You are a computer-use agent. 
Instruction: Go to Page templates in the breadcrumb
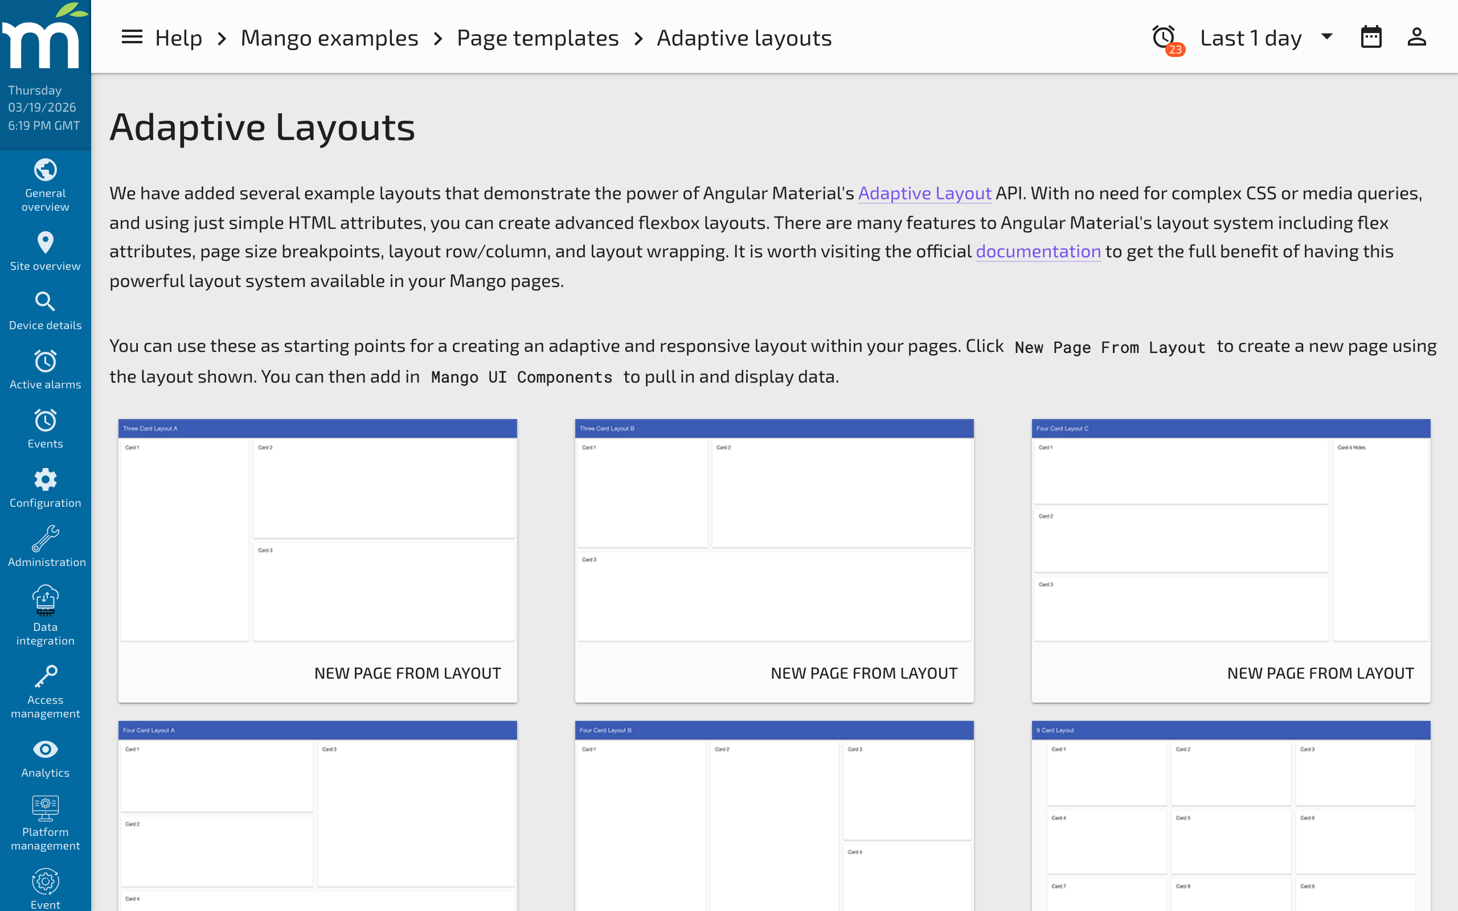[538, 37]
